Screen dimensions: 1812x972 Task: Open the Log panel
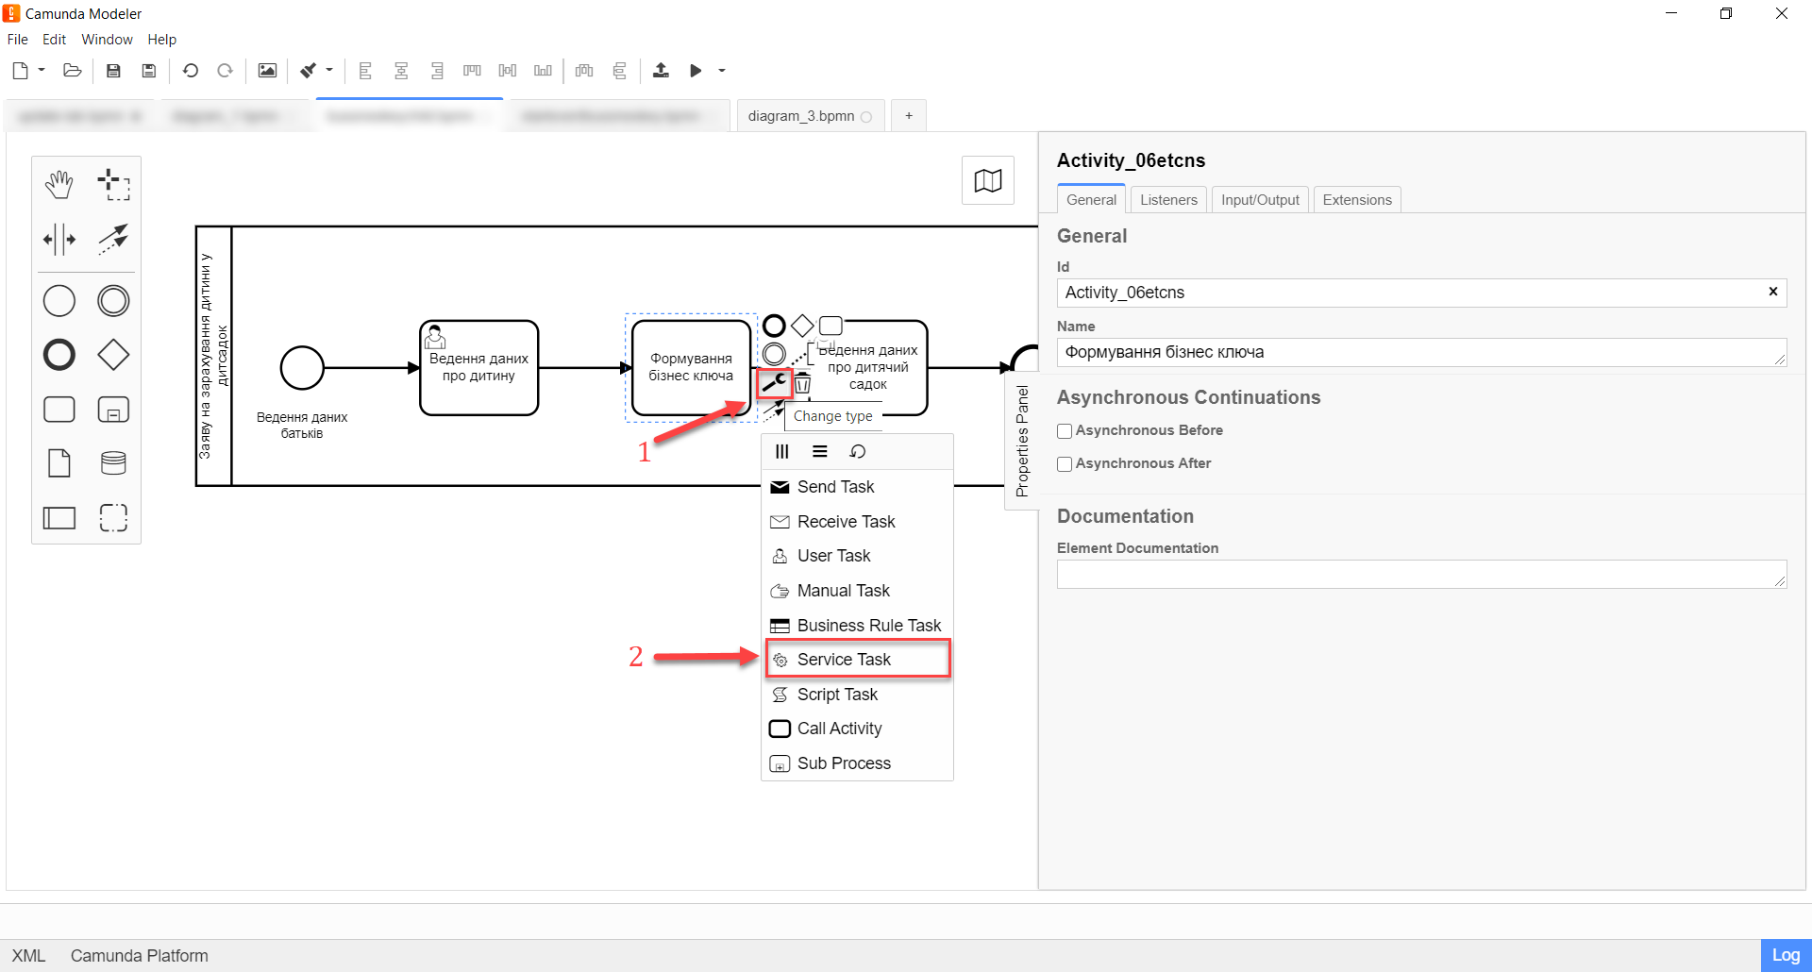click(x=1786, y=955)
